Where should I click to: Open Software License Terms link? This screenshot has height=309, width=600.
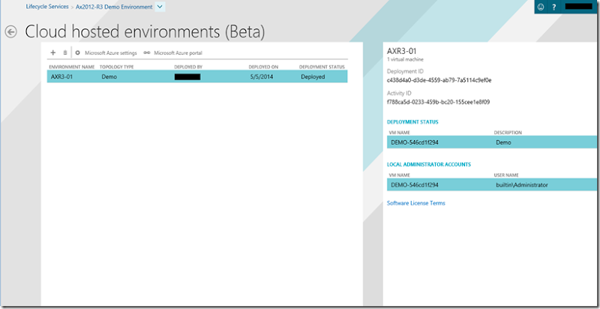coord(415,203)
